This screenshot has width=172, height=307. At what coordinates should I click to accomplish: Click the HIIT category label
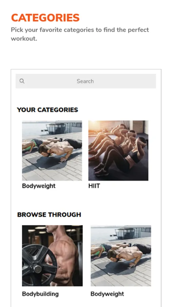[x=94, y=186]
